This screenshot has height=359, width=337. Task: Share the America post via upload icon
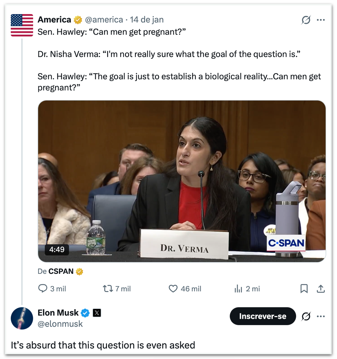[321, 288]
